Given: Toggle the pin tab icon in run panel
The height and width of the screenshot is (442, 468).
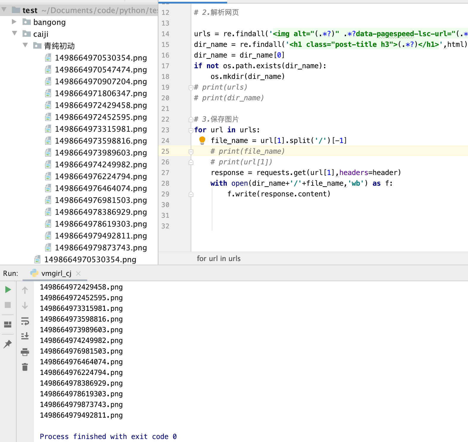Looking at the screenshot, I should tap(8, 344).
